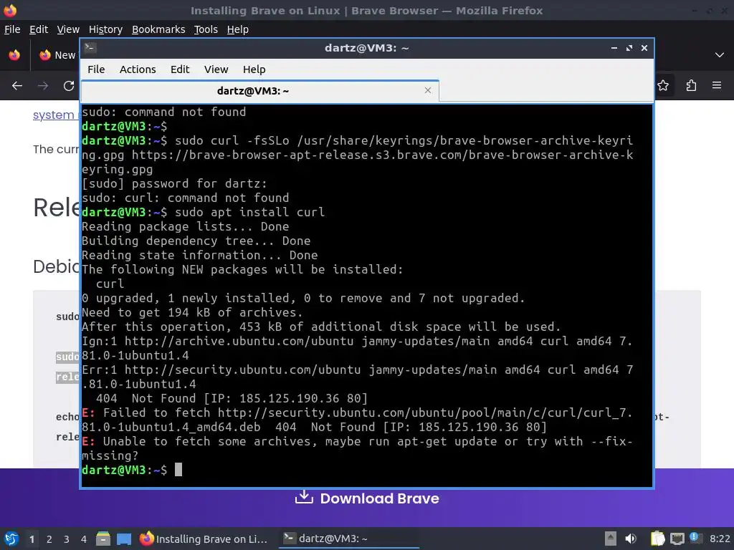The height and width of the screenshot is (550, 734).
Task: Click the clock showing 8:22
Action: [720, 539]
